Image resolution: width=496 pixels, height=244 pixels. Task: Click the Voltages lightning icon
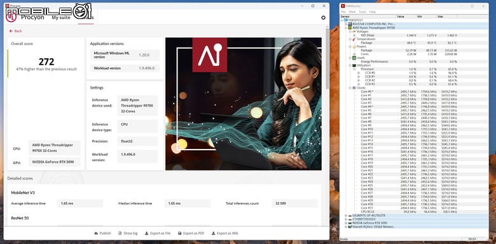coord(354,31)
